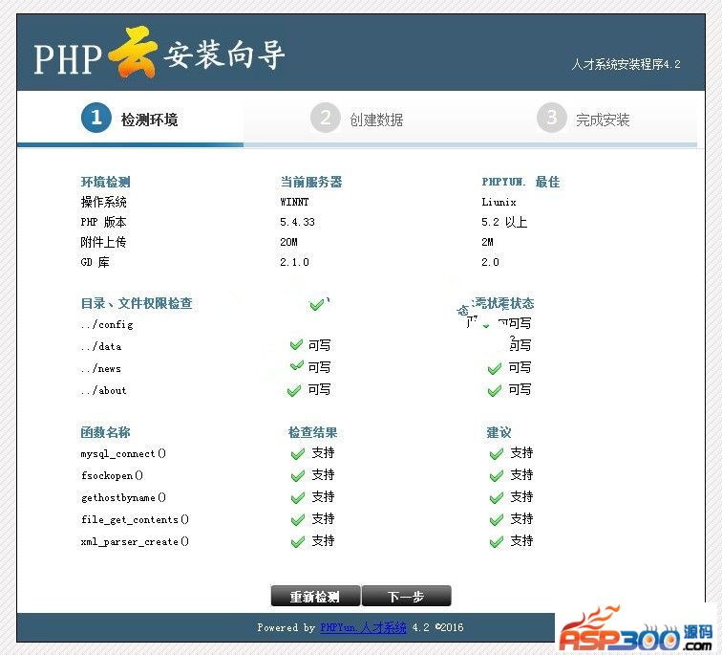The image size is (722, 655).
Task: Click the mysql_connect() function name
Action: click(123, 453)
